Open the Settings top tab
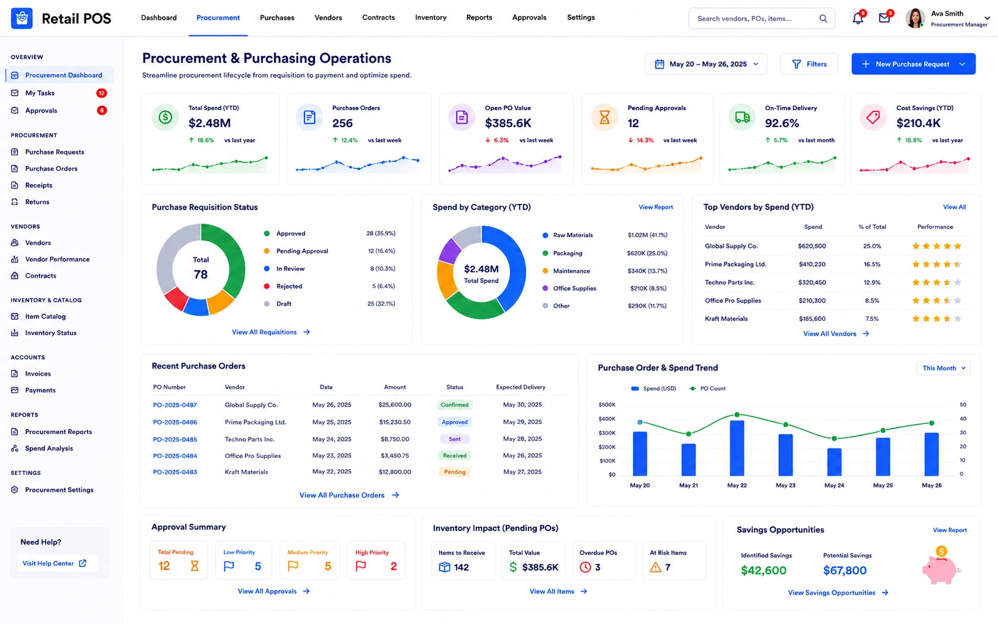This screenshot has width=998, height=624. tap(581, 18)
